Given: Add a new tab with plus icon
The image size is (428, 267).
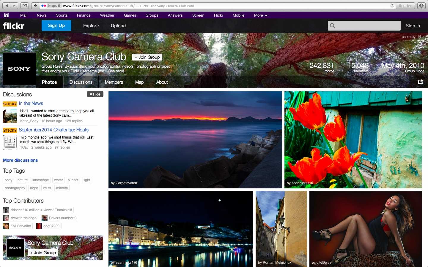Looking at the screenshot, I should pyautogui.click(x=35, y=6).
